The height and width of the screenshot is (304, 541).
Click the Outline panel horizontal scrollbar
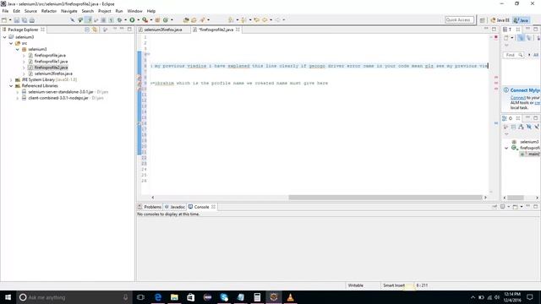pos(516,198)
